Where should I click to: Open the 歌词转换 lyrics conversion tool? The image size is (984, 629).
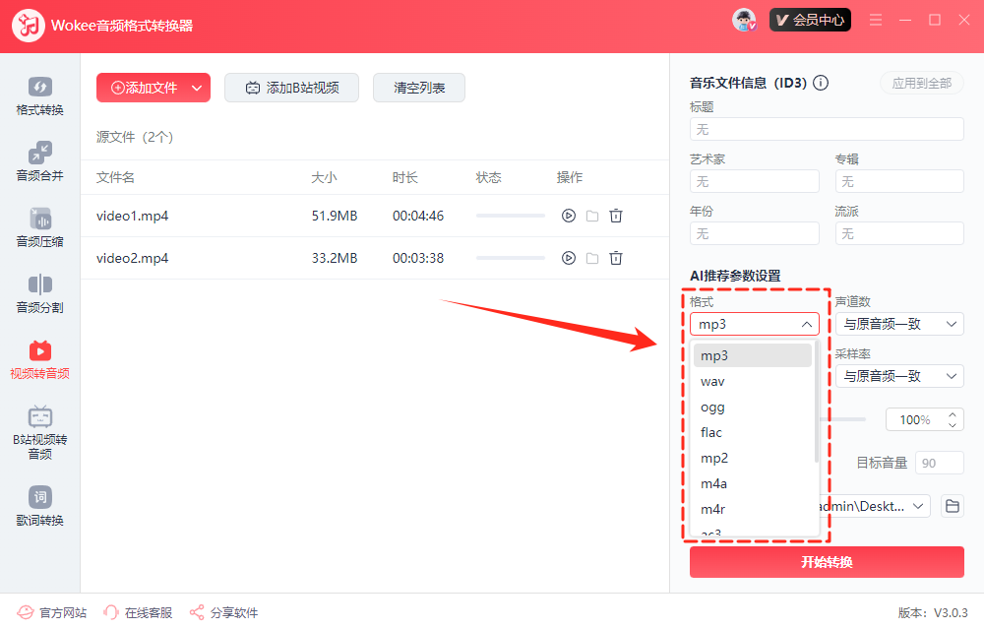39,506
